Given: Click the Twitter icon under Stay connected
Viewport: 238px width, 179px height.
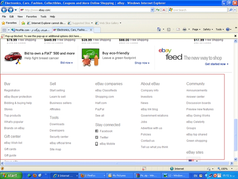Looking at the screenshot, I should click(x=97, y=137).
